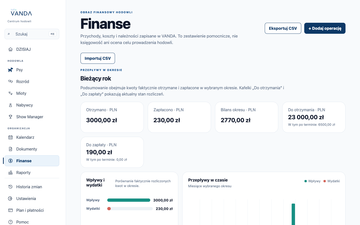Click the bar chart icon beside Raporty

[10, 172]
